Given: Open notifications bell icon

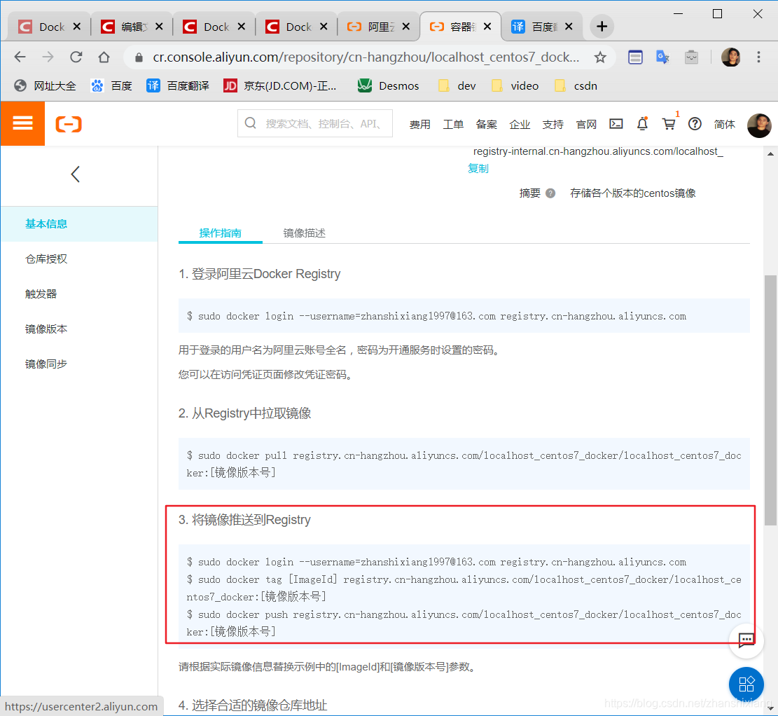Looking at the screenshot, I should 642,123.
